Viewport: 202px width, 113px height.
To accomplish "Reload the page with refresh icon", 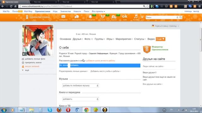I will point(11,6).
